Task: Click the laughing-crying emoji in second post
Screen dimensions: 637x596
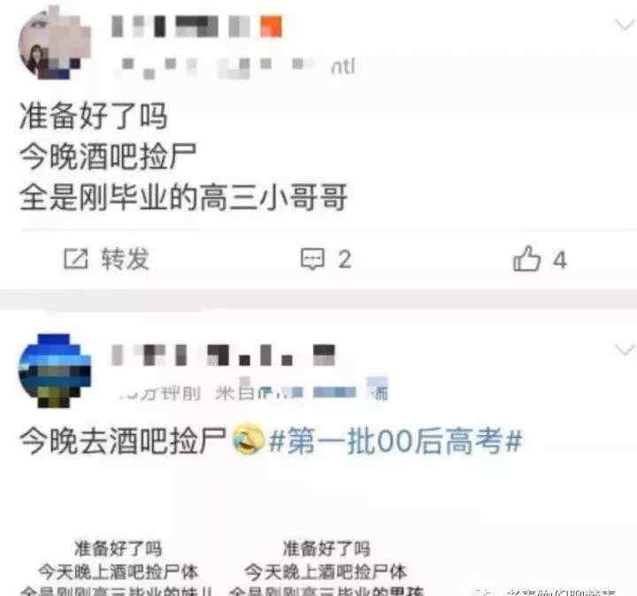Action: (249, 439)
